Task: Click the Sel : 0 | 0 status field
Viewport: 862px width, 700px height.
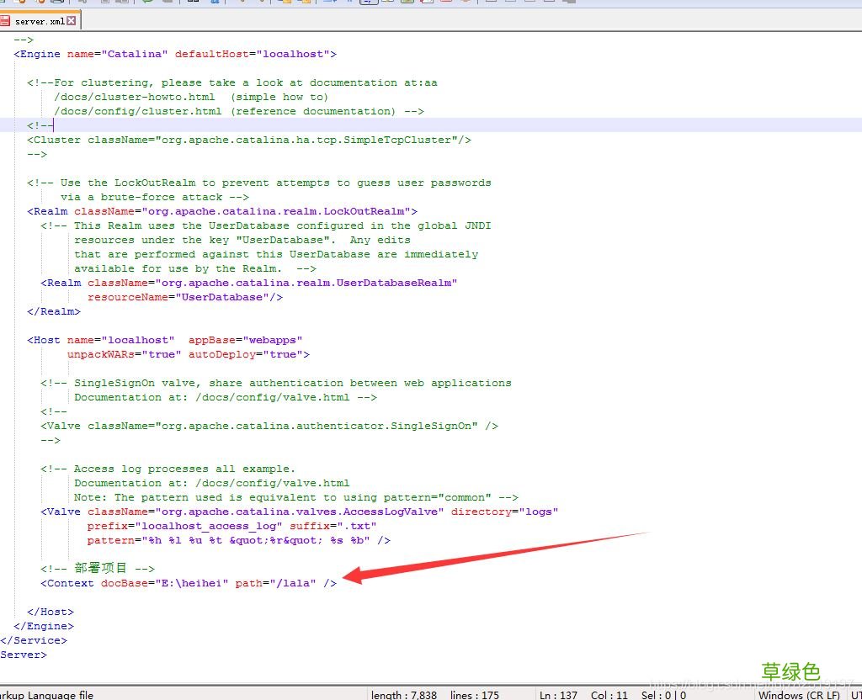Action: click(x=665, y=695)
